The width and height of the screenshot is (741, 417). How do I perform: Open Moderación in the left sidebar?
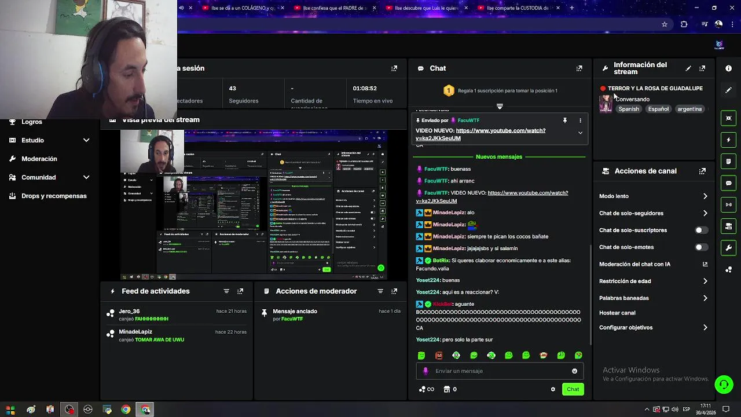pyautogui.click(x=39, y=159)
